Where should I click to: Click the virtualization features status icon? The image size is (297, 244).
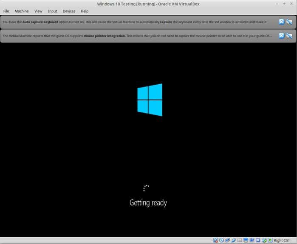[x=258, y=240]
